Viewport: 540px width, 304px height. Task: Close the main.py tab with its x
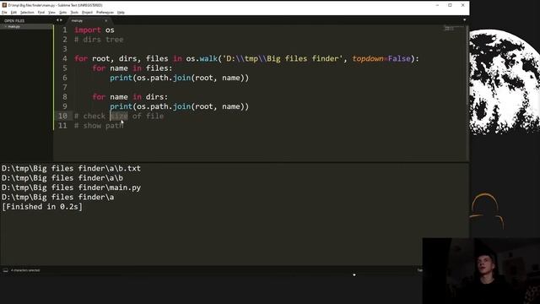click(x=106, y=20)
